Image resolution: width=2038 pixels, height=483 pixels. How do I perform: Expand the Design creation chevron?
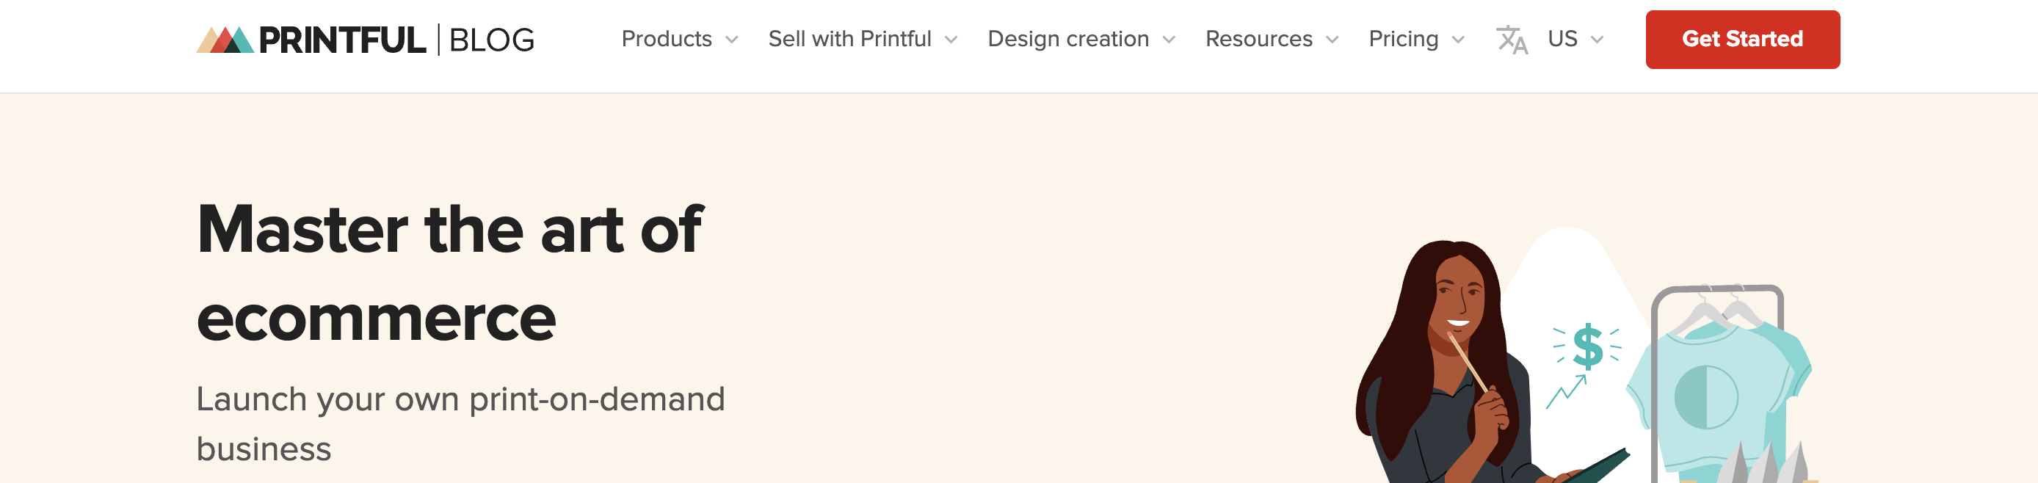point(1169,40)
